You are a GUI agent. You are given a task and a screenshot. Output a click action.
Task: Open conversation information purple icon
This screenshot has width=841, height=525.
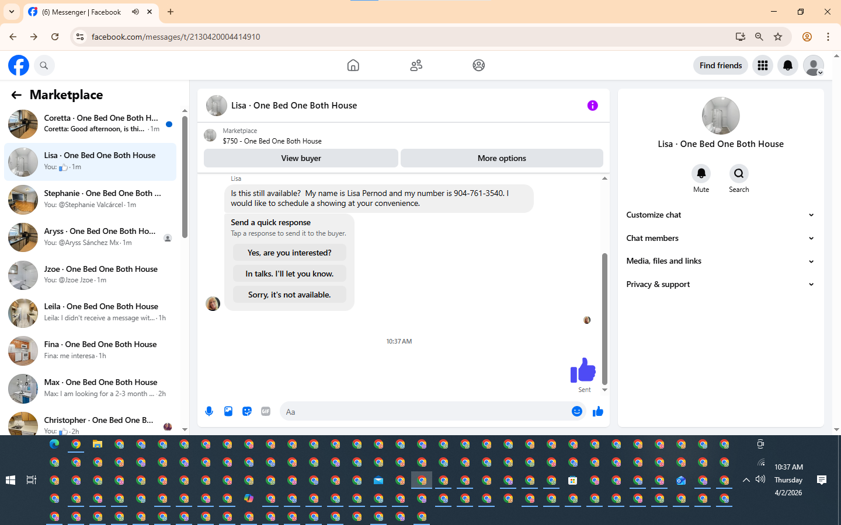[x=593, y=106]
